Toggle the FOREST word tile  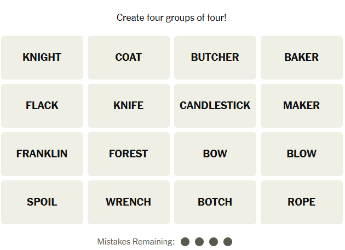[129, 154]
